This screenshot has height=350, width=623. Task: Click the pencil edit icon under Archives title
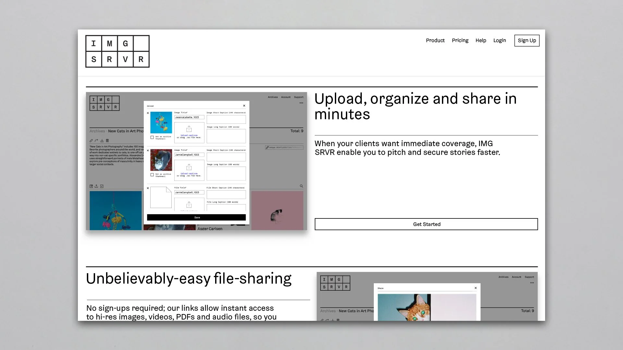coord(91,141)
